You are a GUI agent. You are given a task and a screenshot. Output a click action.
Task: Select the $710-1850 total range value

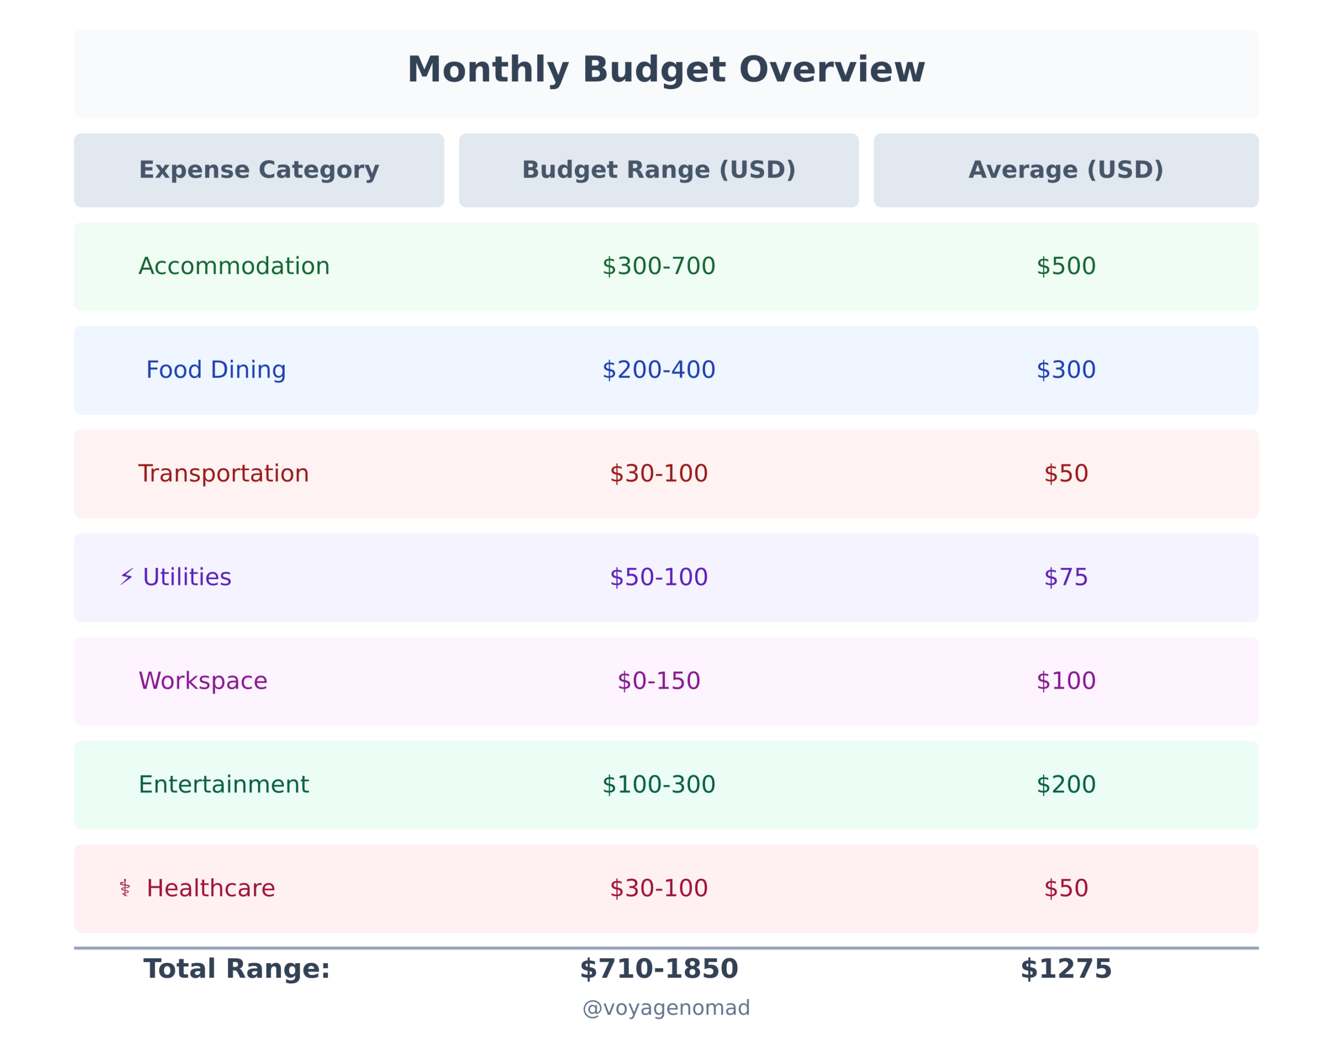[x=659, y=969]
